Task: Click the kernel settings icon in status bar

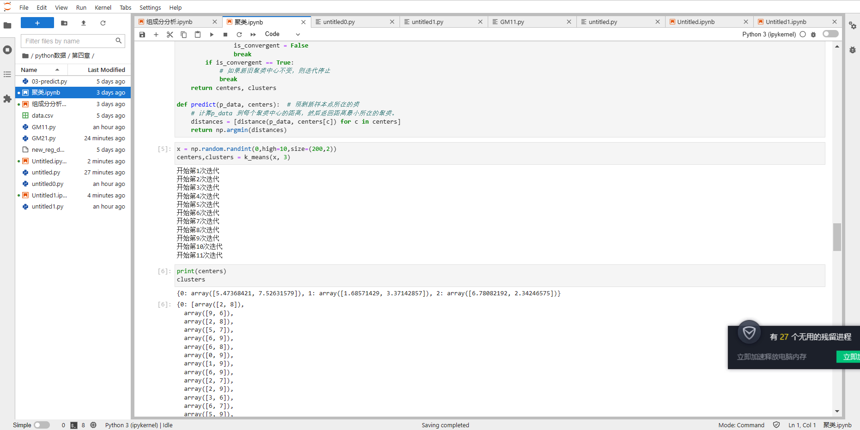Action: 93,425
